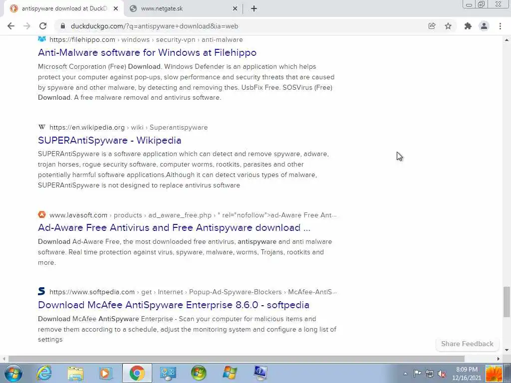Image resolution: width=511 pixels, height=383 pixels.
Task: Click the vertical scrollbar up arrow
Action: pos(507,40)
